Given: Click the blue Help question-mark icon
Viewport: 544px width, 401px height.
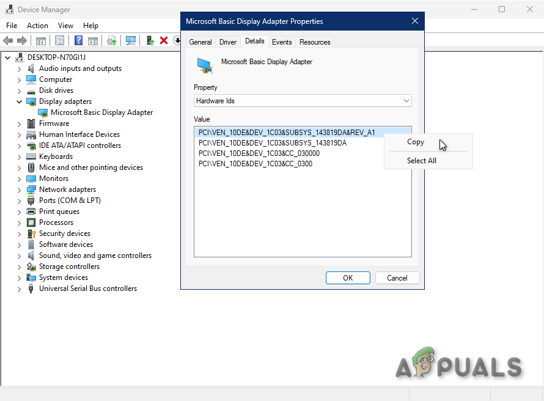Looking at the screenshot, I should click(x=79, y=40).
